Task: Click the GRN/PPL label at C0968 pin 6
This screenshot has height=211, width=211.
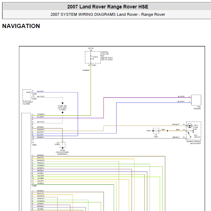Action: pyautogui.click(x=41, y=168)
